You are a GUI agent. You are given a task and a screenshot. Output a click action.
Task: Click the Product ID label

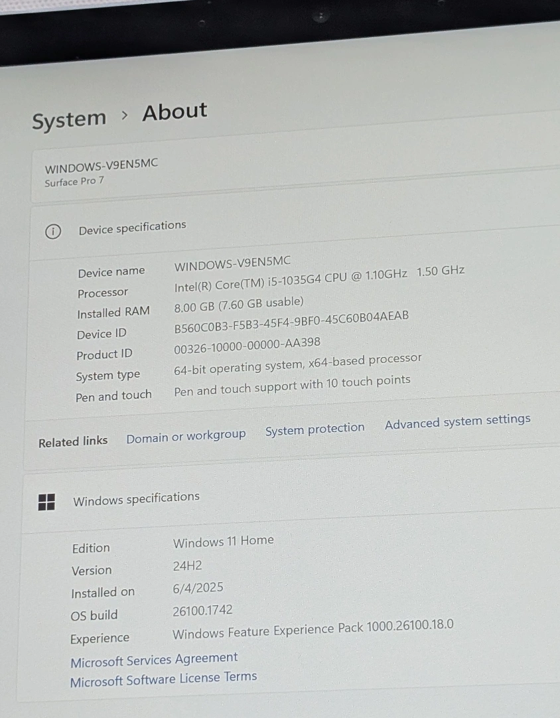104,355
